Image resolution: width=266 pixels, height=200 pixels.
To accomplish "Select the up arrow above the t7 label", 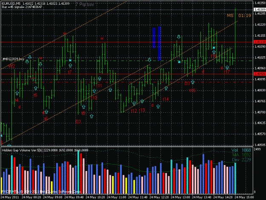I will pyautogui.click(x=70, y=65).
